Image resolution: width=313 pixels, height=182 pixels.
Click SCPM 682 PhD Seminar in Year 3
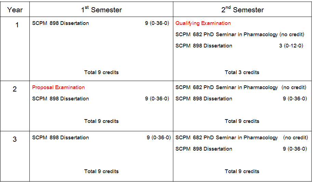click(226, 138)
